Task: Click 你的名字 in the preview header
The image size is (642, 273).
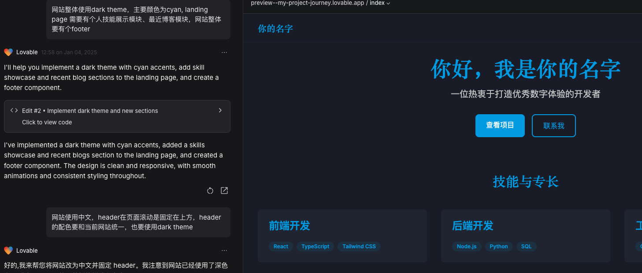Action: click(x=275, y=28)
